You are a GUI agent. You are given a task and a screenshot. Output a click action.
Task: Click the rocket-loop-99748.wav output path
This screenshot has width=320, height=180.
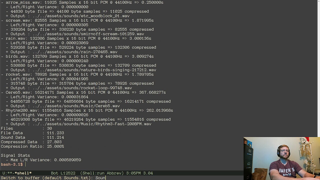coord(82,88)
